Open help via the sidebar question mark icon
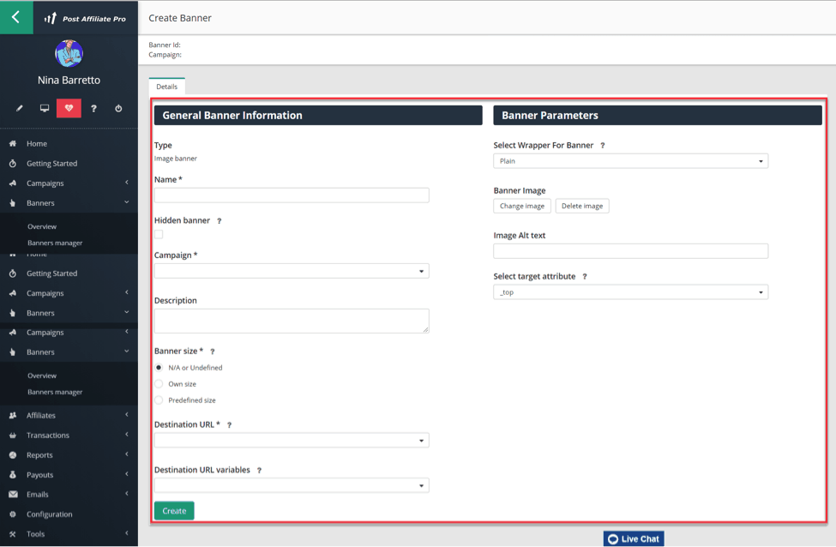This screenshot has width=836, height=547. pos(93,108)
